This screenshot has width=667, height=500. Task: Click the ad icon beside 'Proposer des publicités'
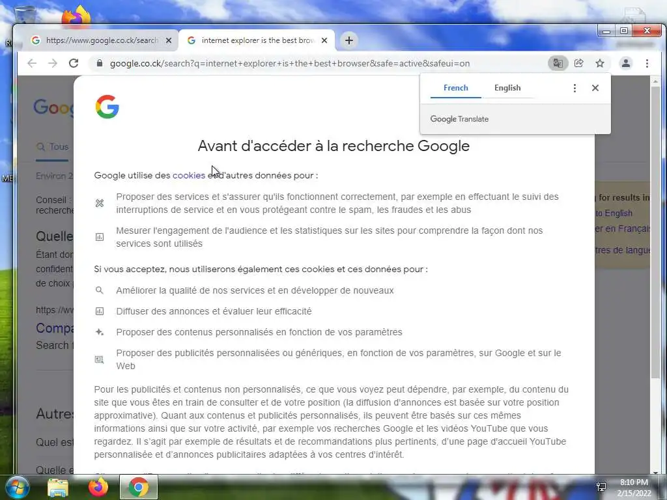(100, 359)
